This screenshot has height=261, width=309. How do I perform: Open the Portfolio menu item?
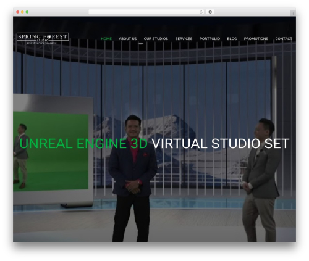(x=210, y=39)
